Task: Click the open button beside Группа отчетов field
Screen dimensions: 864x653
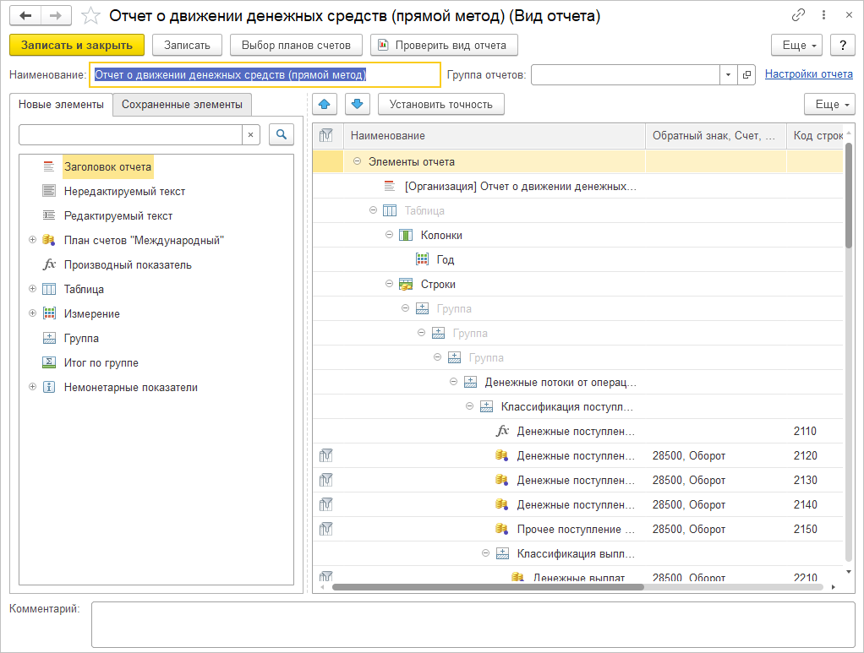Action: [x=746, y=74]
